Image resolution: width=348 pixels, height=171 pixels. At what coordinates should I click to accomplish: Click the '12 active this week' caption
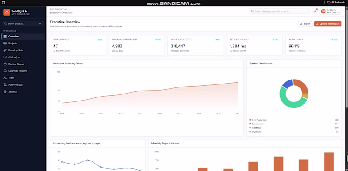click(61, 51)
